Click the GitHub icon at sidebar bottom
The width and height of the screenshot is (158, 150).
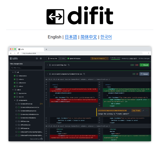(x=41, y=139)
